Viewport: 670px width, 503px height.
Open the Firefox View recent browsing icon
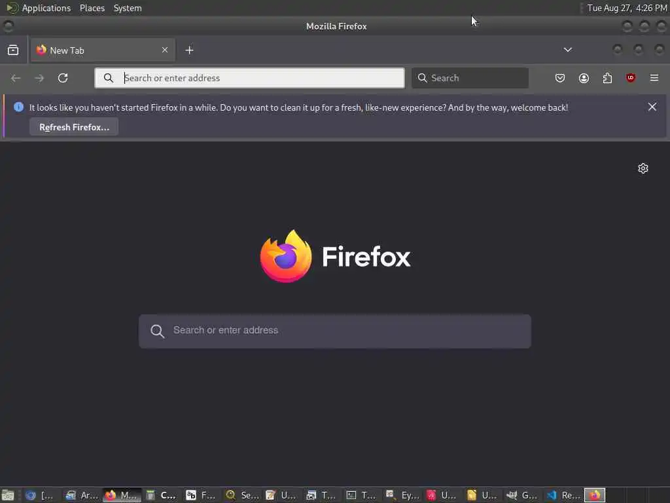coord(13,50)
